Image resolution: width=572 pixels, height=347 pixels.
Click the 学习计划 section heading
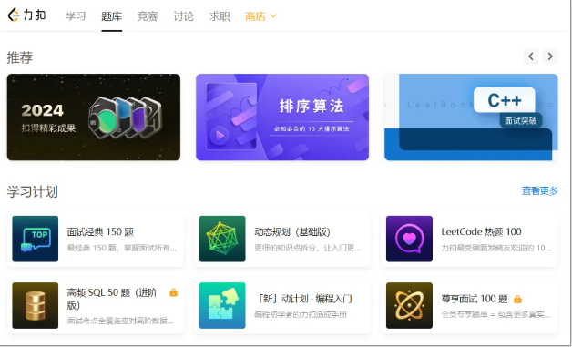coord(33,191)
